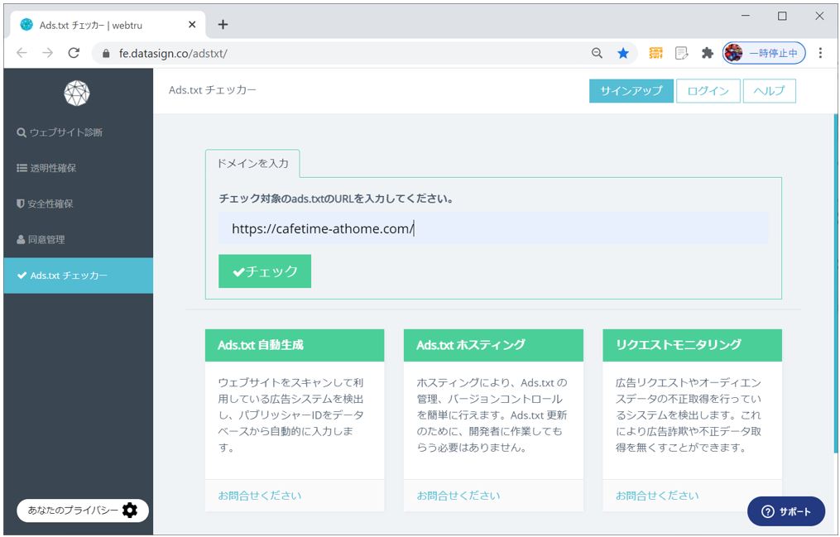
Task: Open ウェブサイト診断 in sidebar
Action: coord(66,132)
